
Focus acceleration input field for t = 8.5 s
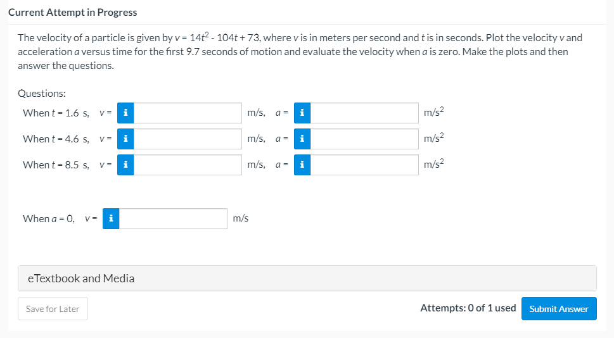click(x=364, y=165)
